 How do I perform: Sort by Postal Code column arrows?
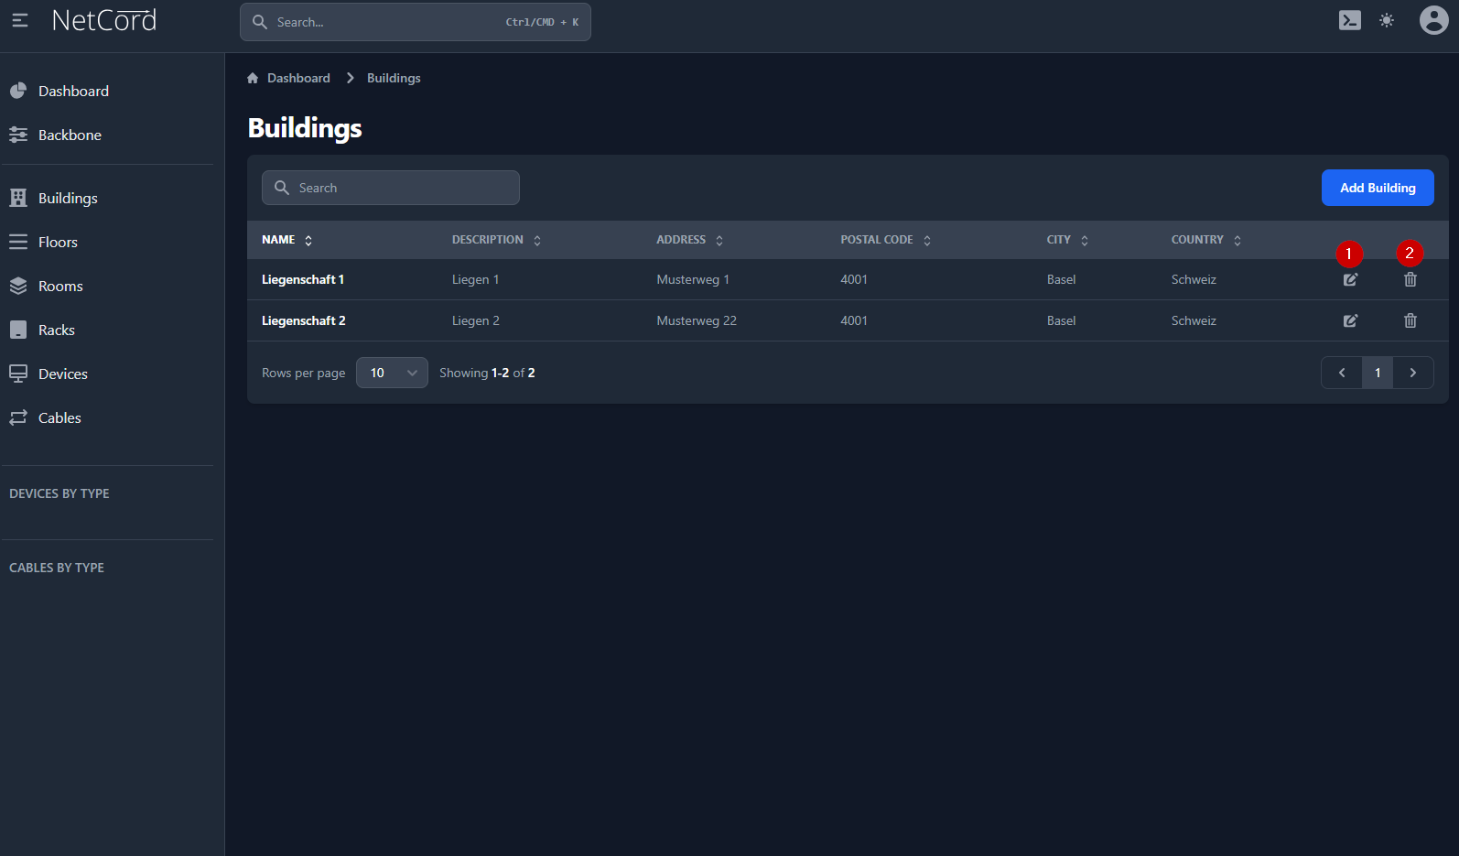tap(927, 241)
